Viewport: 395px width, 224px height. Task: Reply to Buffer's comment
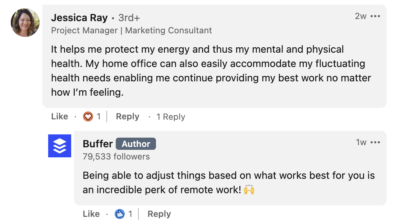tap(159, 214)
